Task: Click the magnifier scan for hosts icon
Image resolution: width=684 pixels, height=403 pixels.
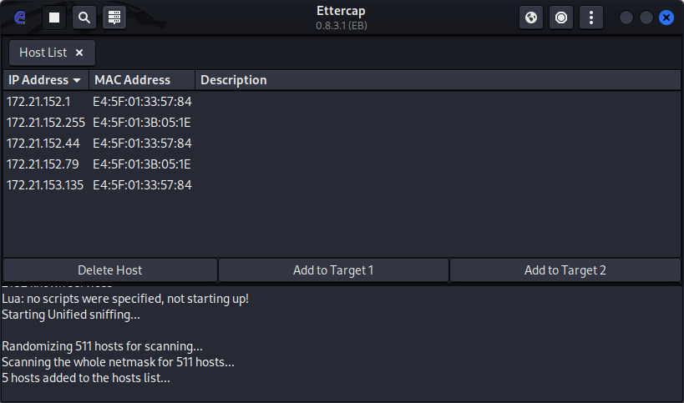Action: click(x=84, y=17)
